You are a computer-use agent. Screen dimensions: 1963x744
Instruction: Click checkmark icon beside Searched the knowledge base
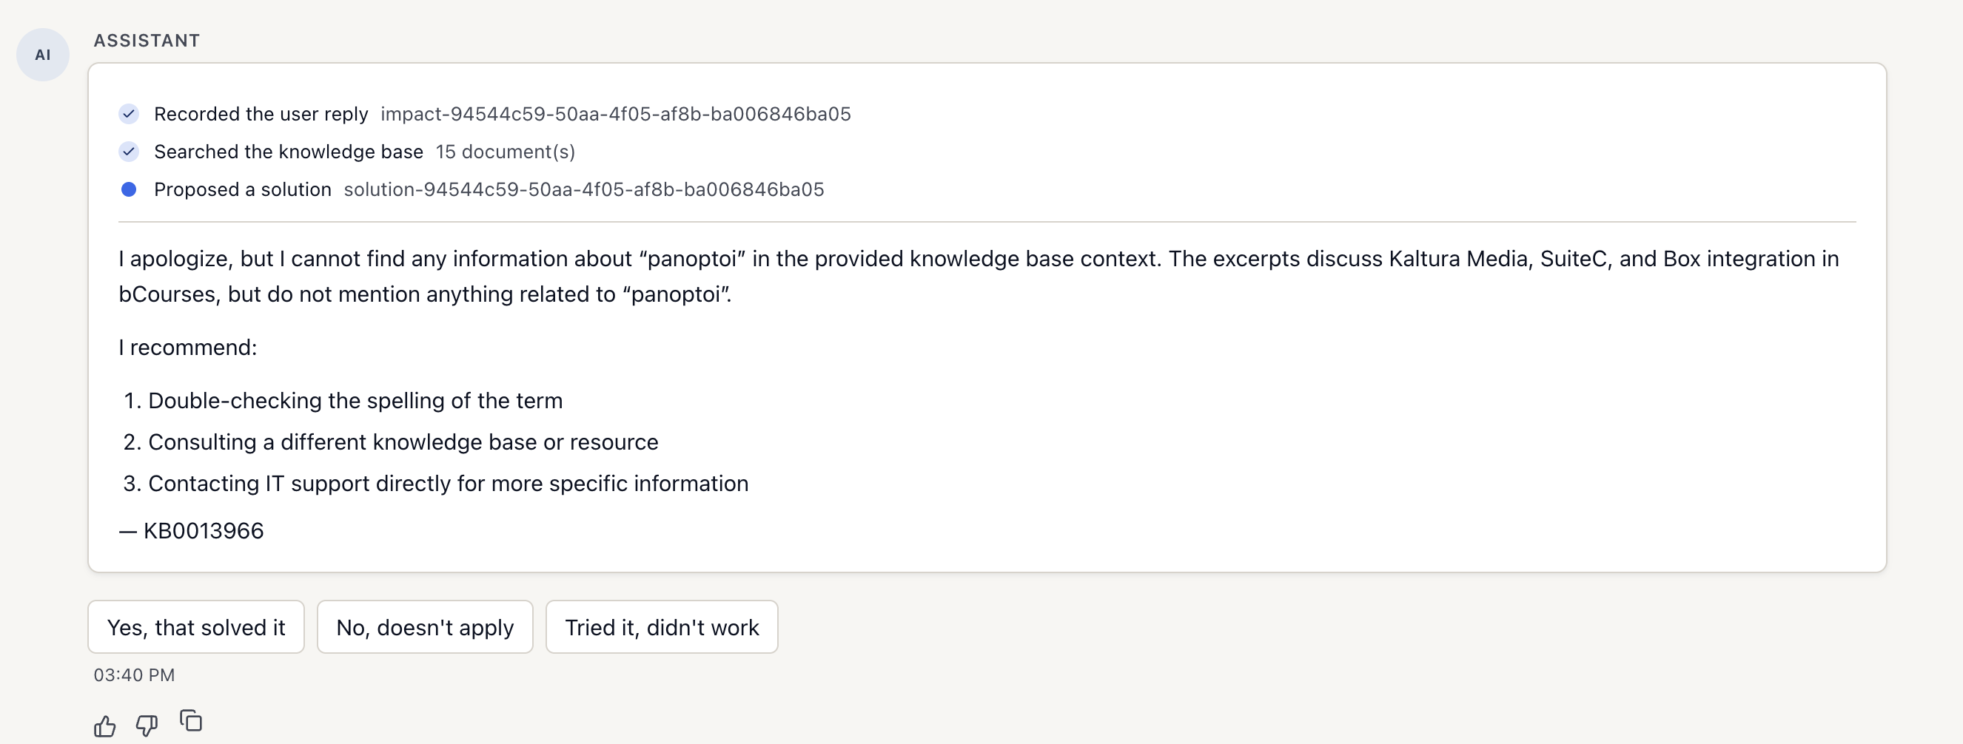click(x=129, y=152)
